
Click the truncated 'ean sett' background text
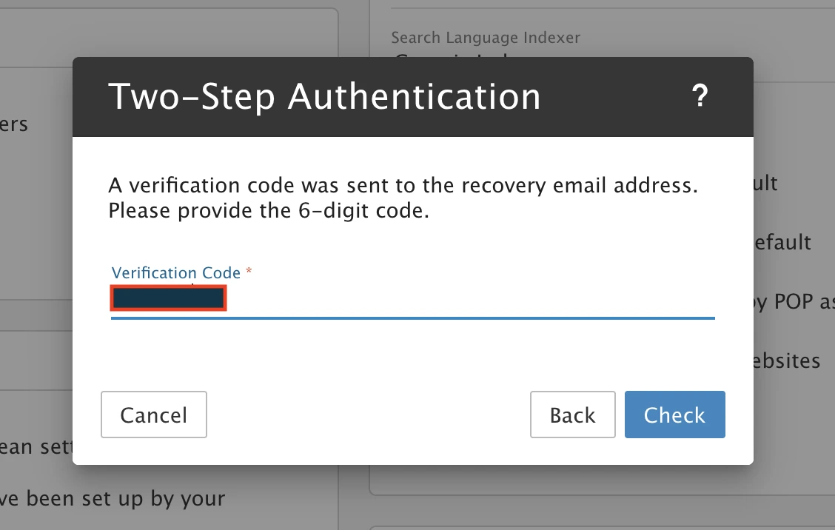pyautogui.click(x=36, y=447)
